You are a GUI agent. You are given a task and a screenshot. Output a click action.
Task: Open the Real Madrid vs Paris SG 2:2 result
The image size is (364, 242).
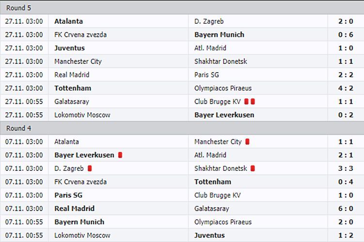[346, 75]
